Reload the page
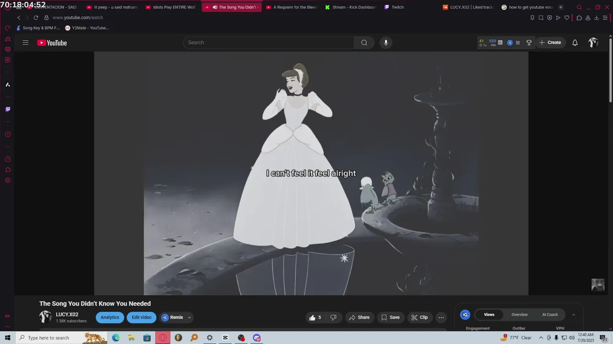 [x=35, y=18]
